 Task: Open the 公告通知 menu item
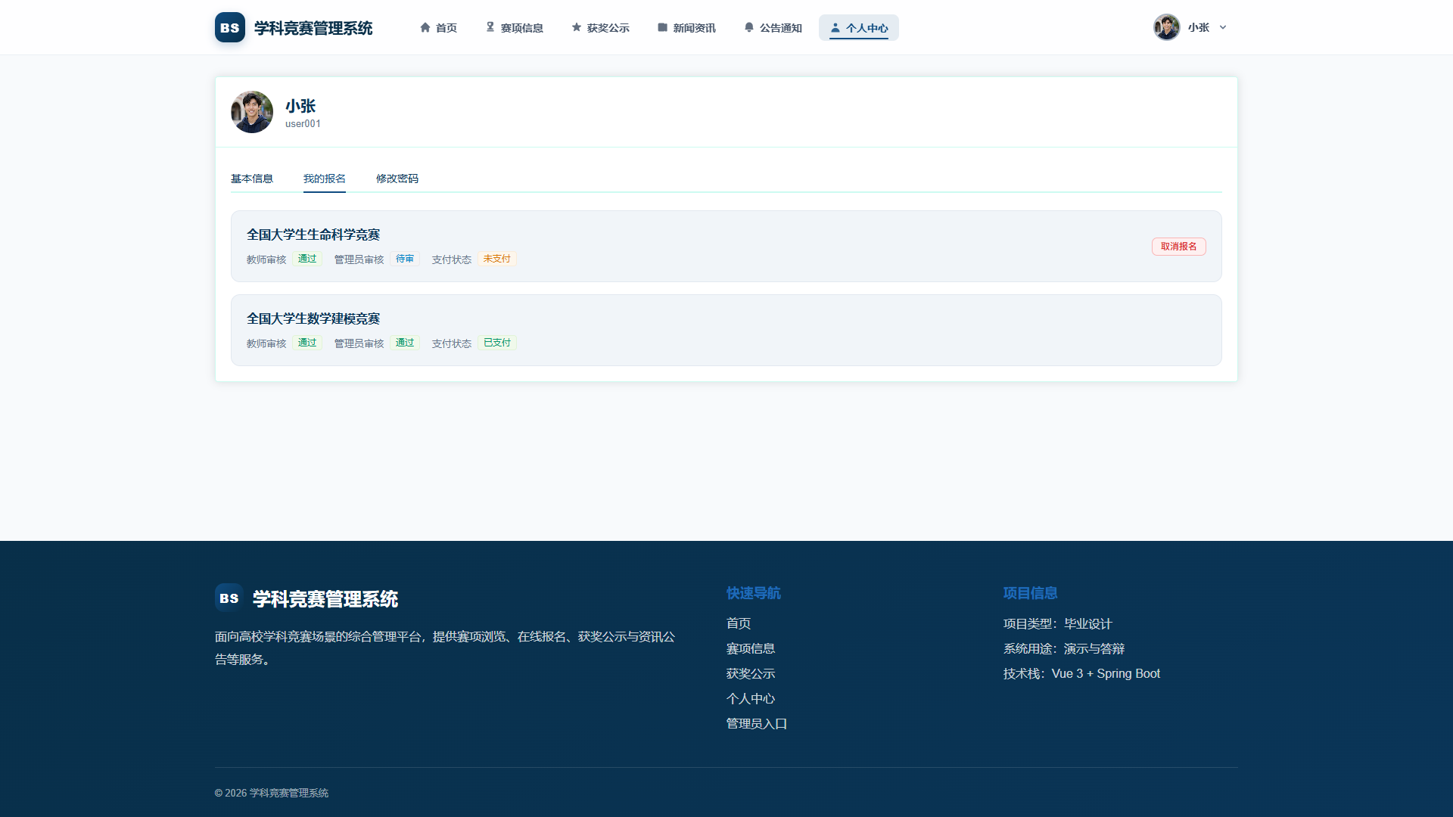click(773, 27)
